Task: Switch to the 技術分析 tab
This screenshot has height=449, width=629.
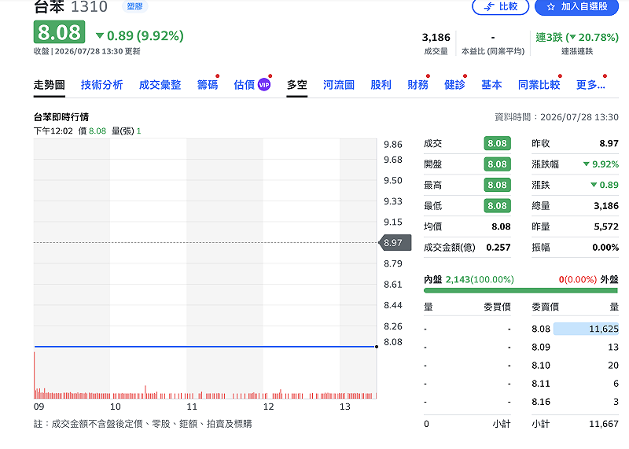Action: 102,85
